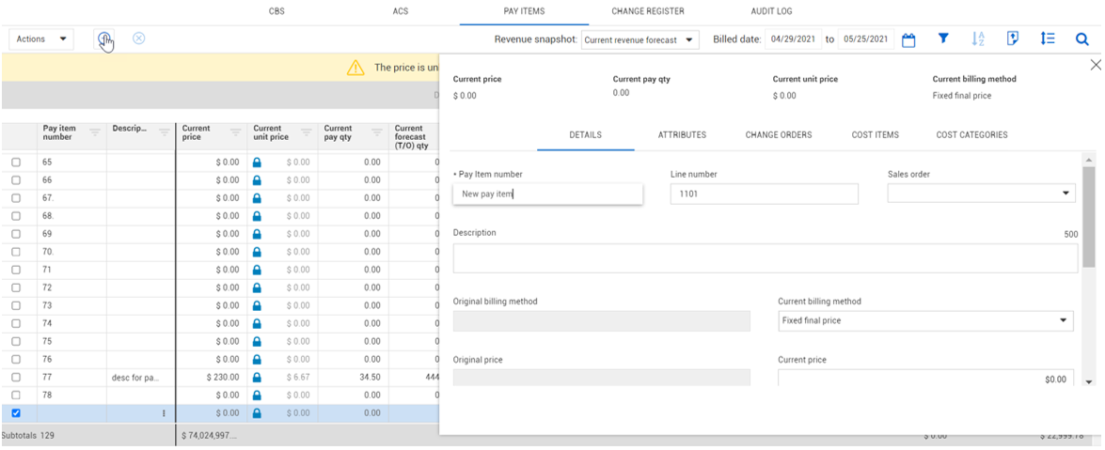
Task: Switch to the CBS tab
Action: click(276, 11)
